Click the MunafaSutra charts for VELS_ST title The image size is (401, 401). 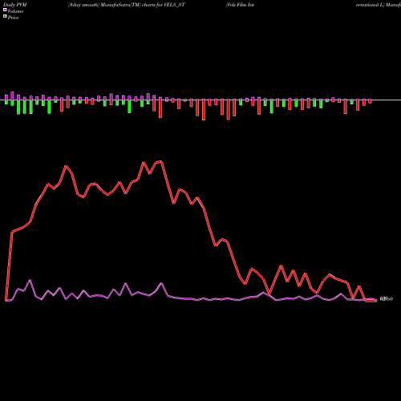coord(126,5)
